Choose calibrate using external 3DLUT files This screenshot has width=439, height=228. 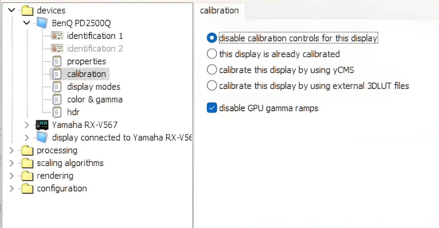tap(212, 85)
